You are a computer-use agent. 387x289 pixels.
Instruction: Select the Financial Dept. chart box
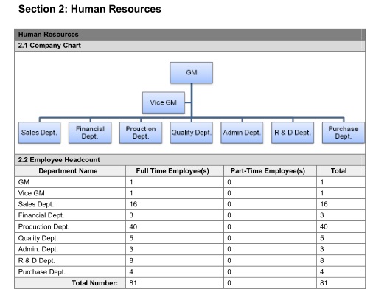coord(90,133)
